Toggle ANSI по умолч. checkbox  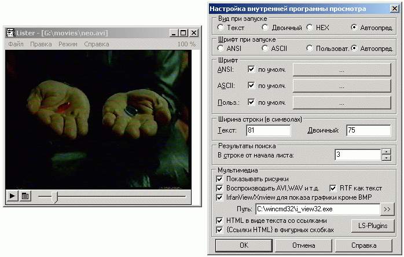(251, 69)
